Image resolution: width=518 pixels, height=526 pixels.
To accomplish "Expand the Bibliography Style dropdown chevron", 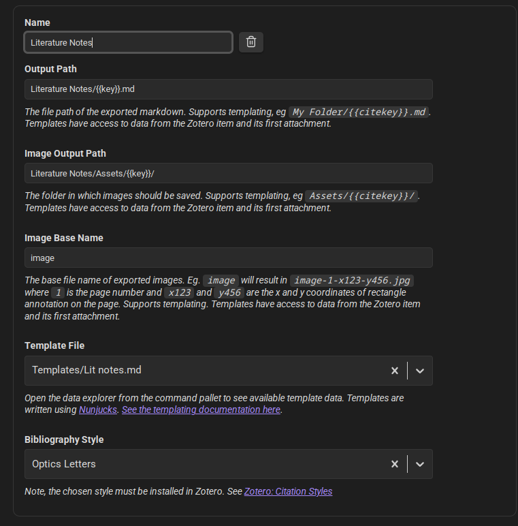I will pyautogui.click(x=420, y=464).
